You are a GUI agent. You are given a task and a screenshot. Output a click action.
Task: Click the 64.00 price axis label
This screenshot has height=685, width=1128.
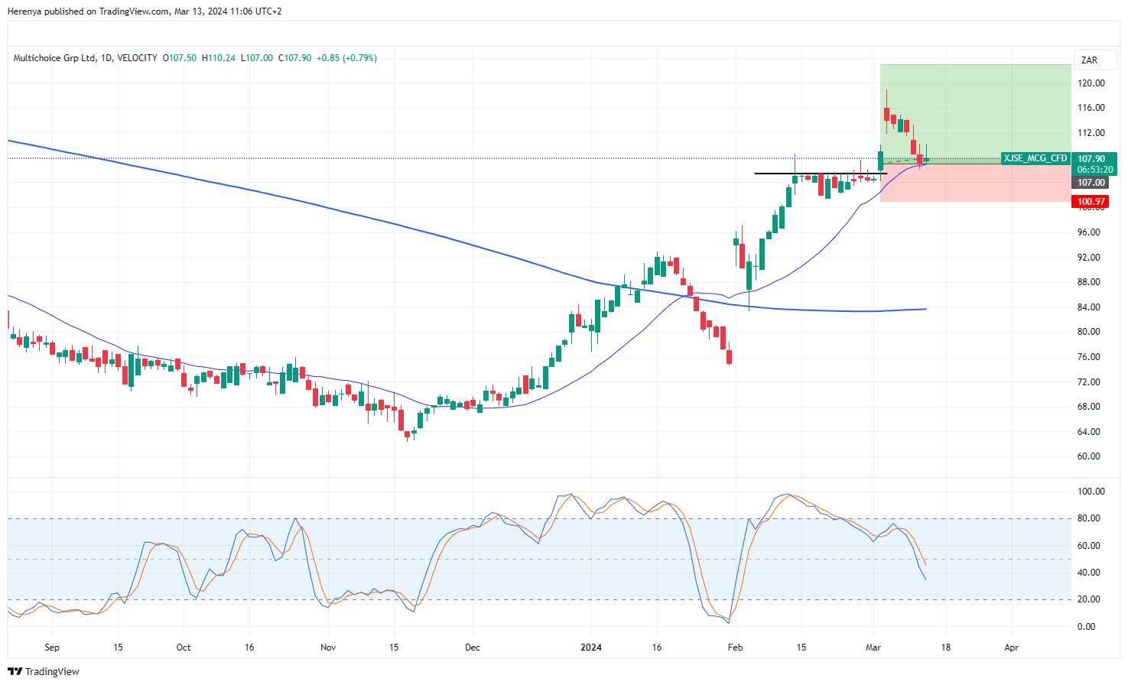(x=1089, y=432)
